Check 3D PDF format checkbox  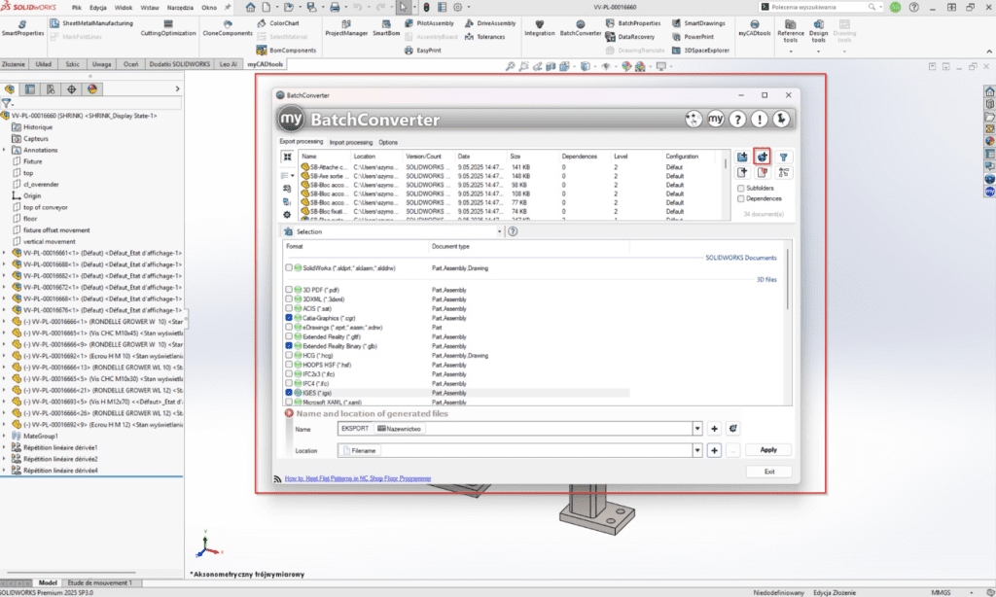pyautogui.click(x=289, y=290)
